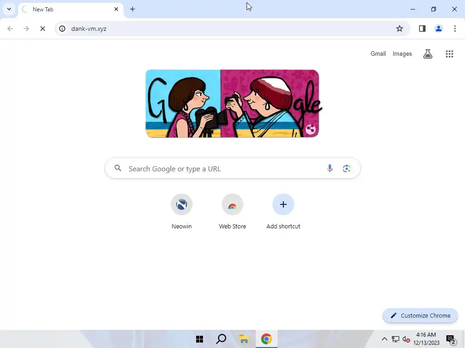Screen dimensions: 465x348
Task: Restore down the Chrome window
Action: tap(434, 9)
